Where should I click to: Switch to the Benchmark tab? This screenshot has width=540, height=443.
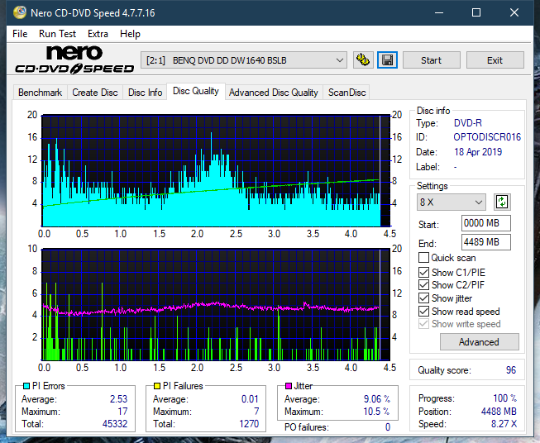[41, 93]
